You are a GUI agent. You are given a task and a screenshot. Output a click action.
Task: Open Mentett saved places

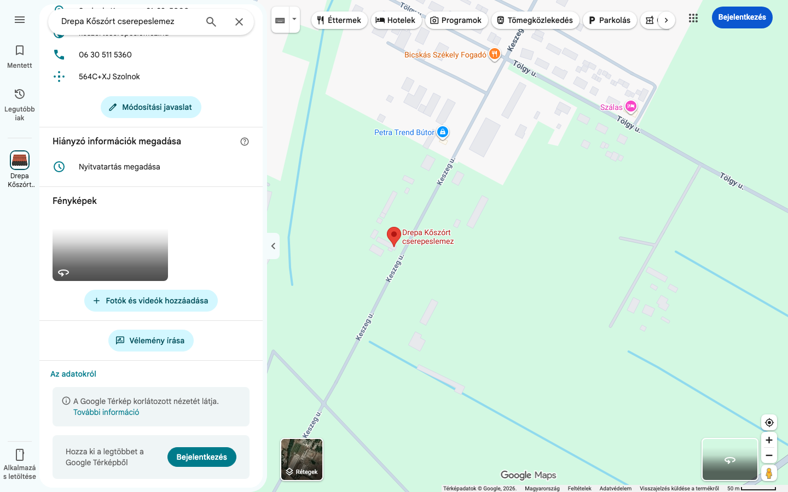click(20, 57)
